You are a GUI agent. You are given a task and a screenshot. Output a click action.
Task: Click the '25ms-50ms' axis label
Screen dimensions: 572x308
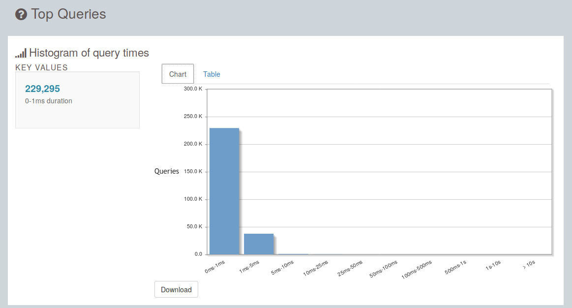pyautogui.click(x=350, y=268)
